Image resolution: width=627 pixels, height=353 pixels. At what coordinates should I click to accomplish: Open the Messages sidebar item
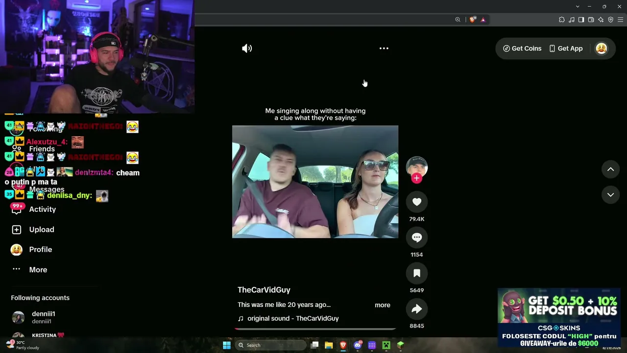tap(47, 189)
